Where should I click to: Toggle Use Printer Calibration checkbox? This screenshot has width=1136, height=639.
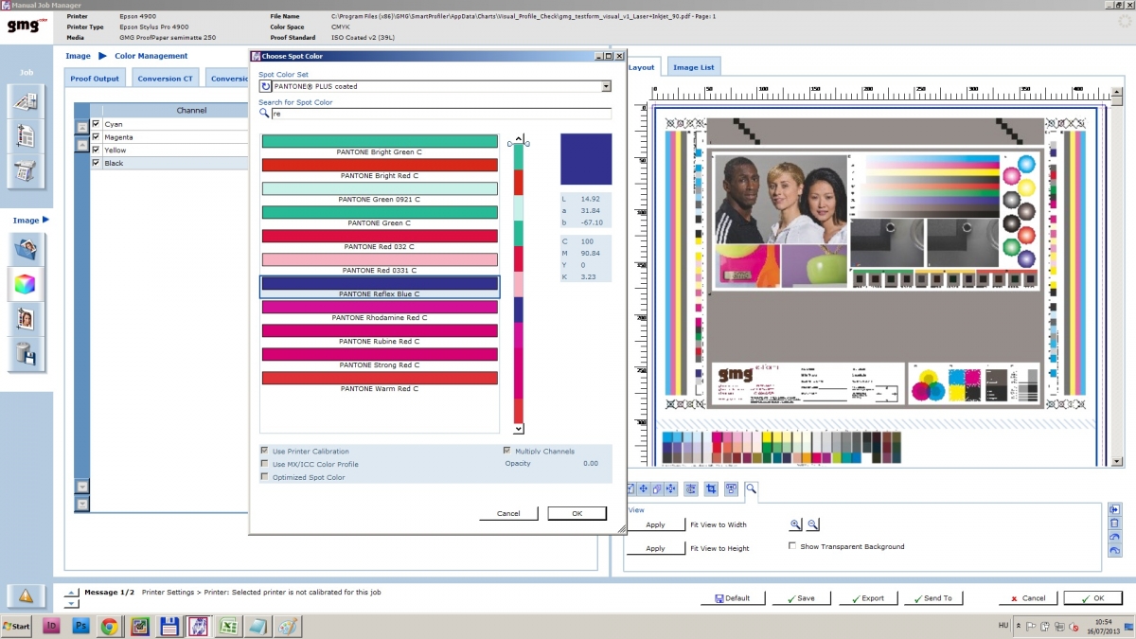click(x=264, y=451)
